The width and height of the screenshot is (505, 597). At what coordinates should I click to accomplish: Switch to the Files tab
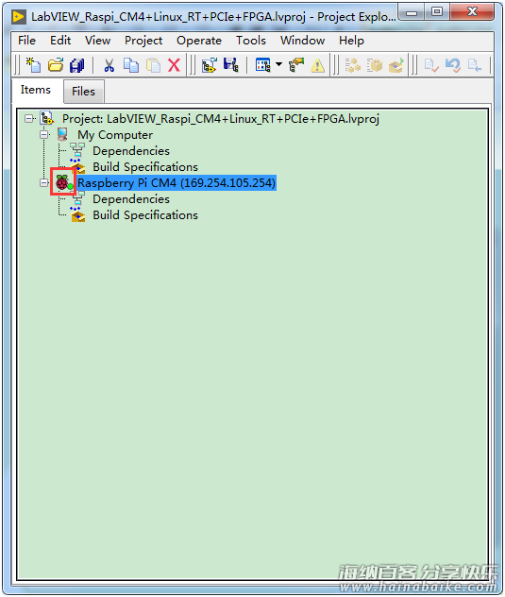point(84,92)
